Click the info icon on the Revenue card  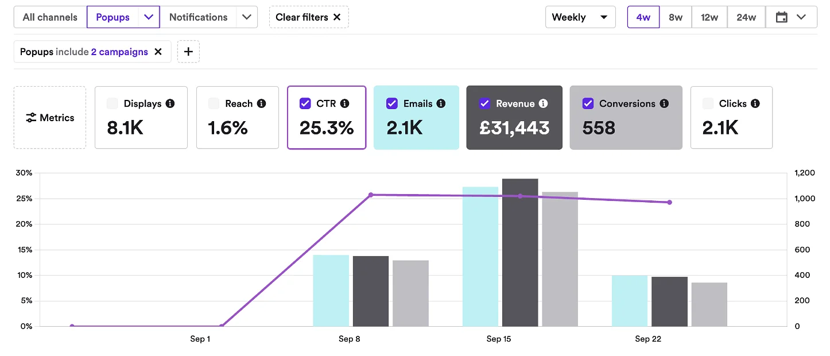[x=544, y=103]
